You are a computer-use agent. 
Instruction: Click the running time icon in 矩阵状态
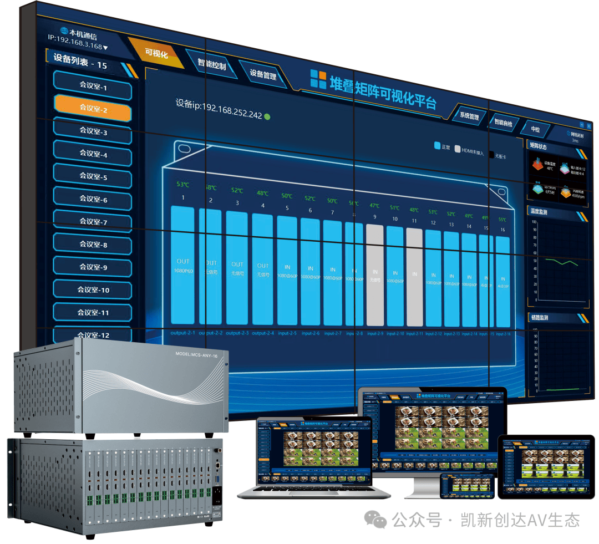point(537,189)
